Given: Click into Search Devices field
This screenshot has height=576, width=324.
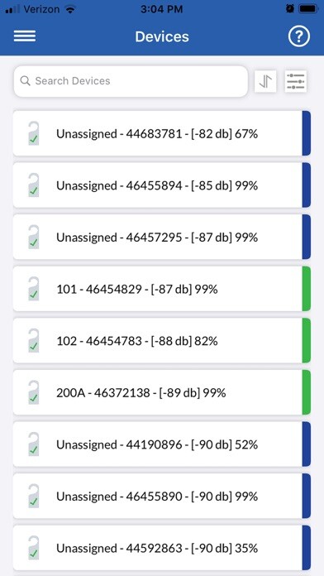Looking at the screenshot, I should [x=131, y=81].
